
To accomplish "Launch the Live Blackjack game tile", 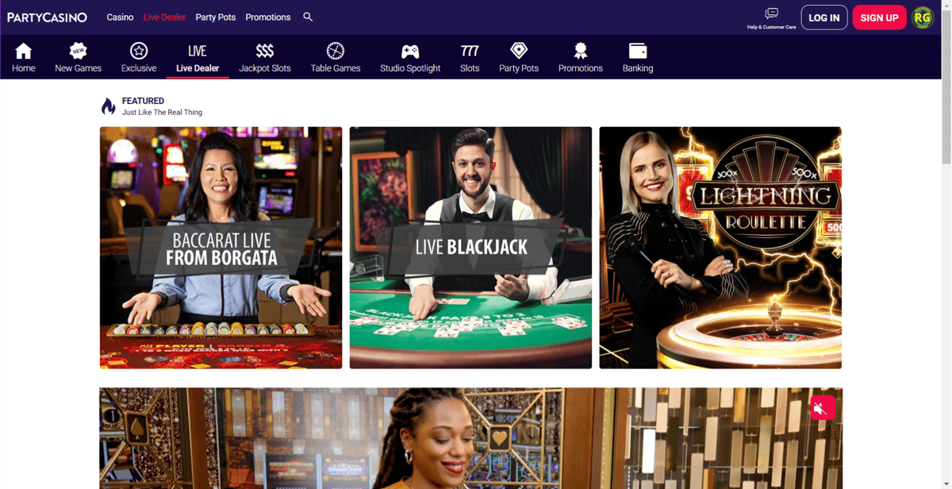I will [x=470, y=248].
